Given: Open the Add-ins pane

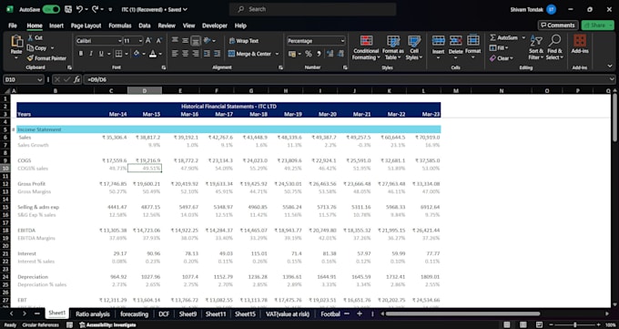Looking at the screenshot, I should point(580,44).
